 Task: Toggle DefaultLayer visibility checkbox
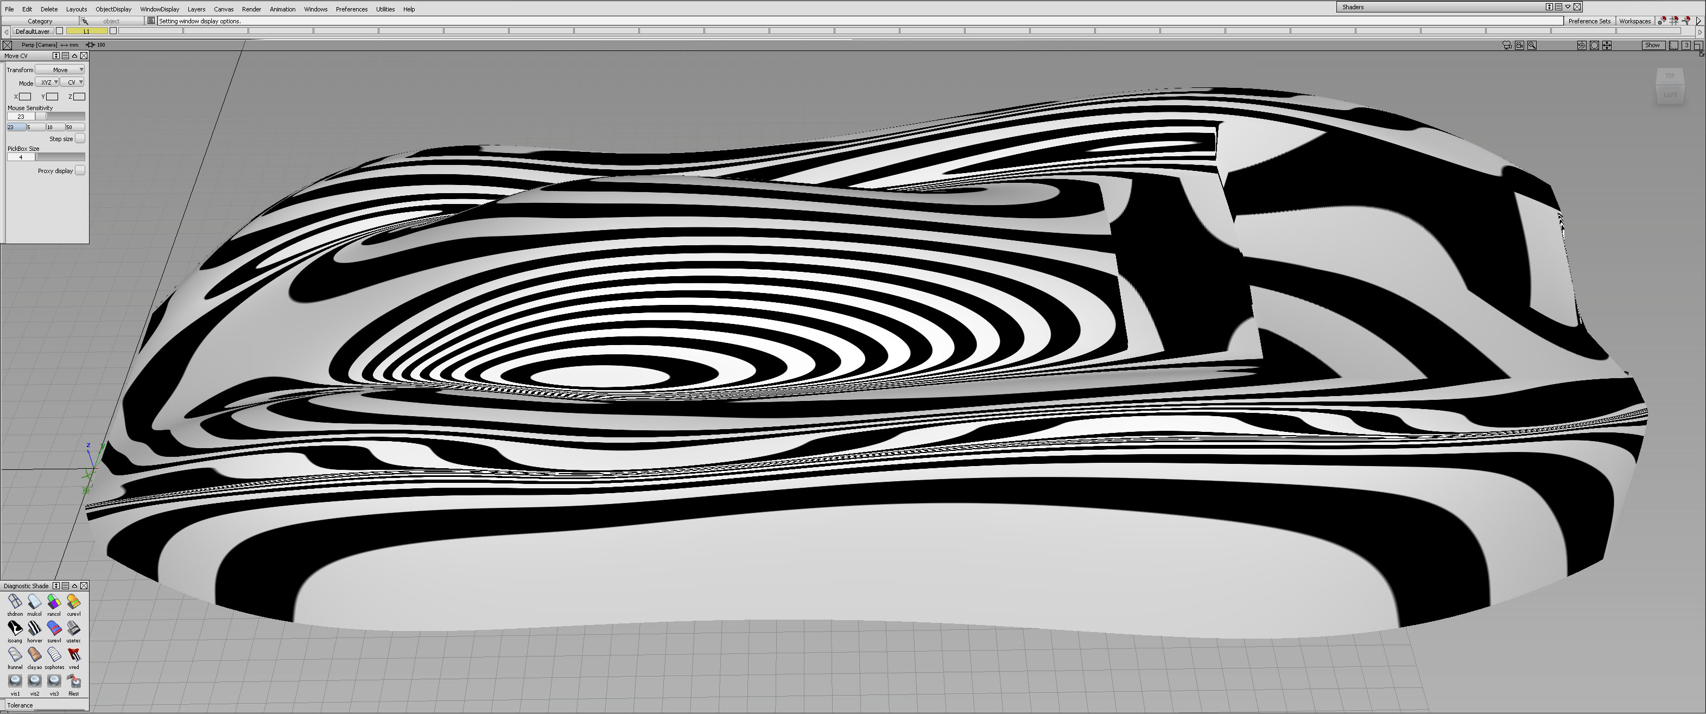click(x=60, y=31)
